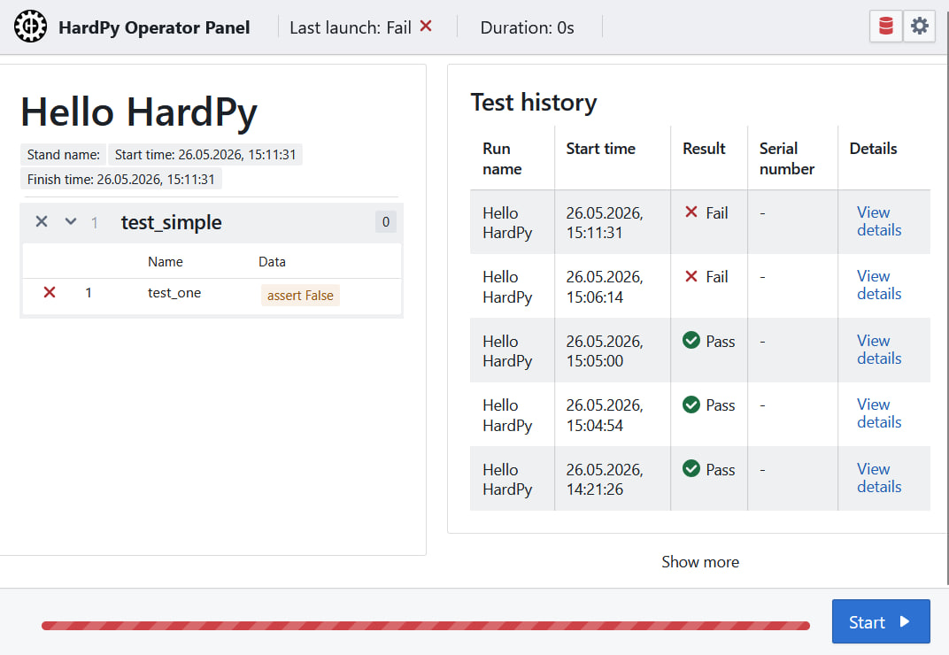Click the Pass checkmark of the 14:21:26 run

[x=691, y=468]
